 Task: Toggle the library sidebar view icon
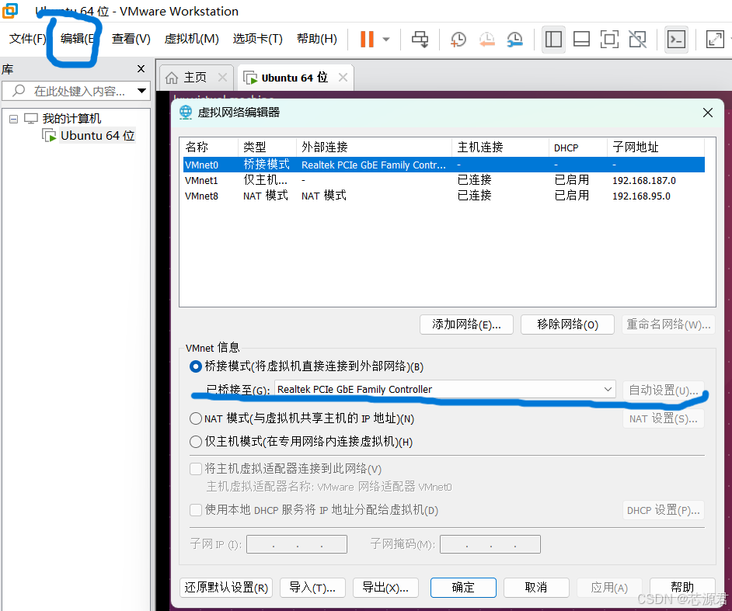coord(553,39)
